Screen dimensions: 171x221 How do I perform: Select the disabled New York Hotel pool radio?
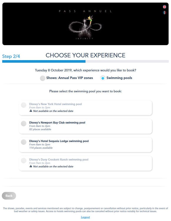(x=24, y=105)
